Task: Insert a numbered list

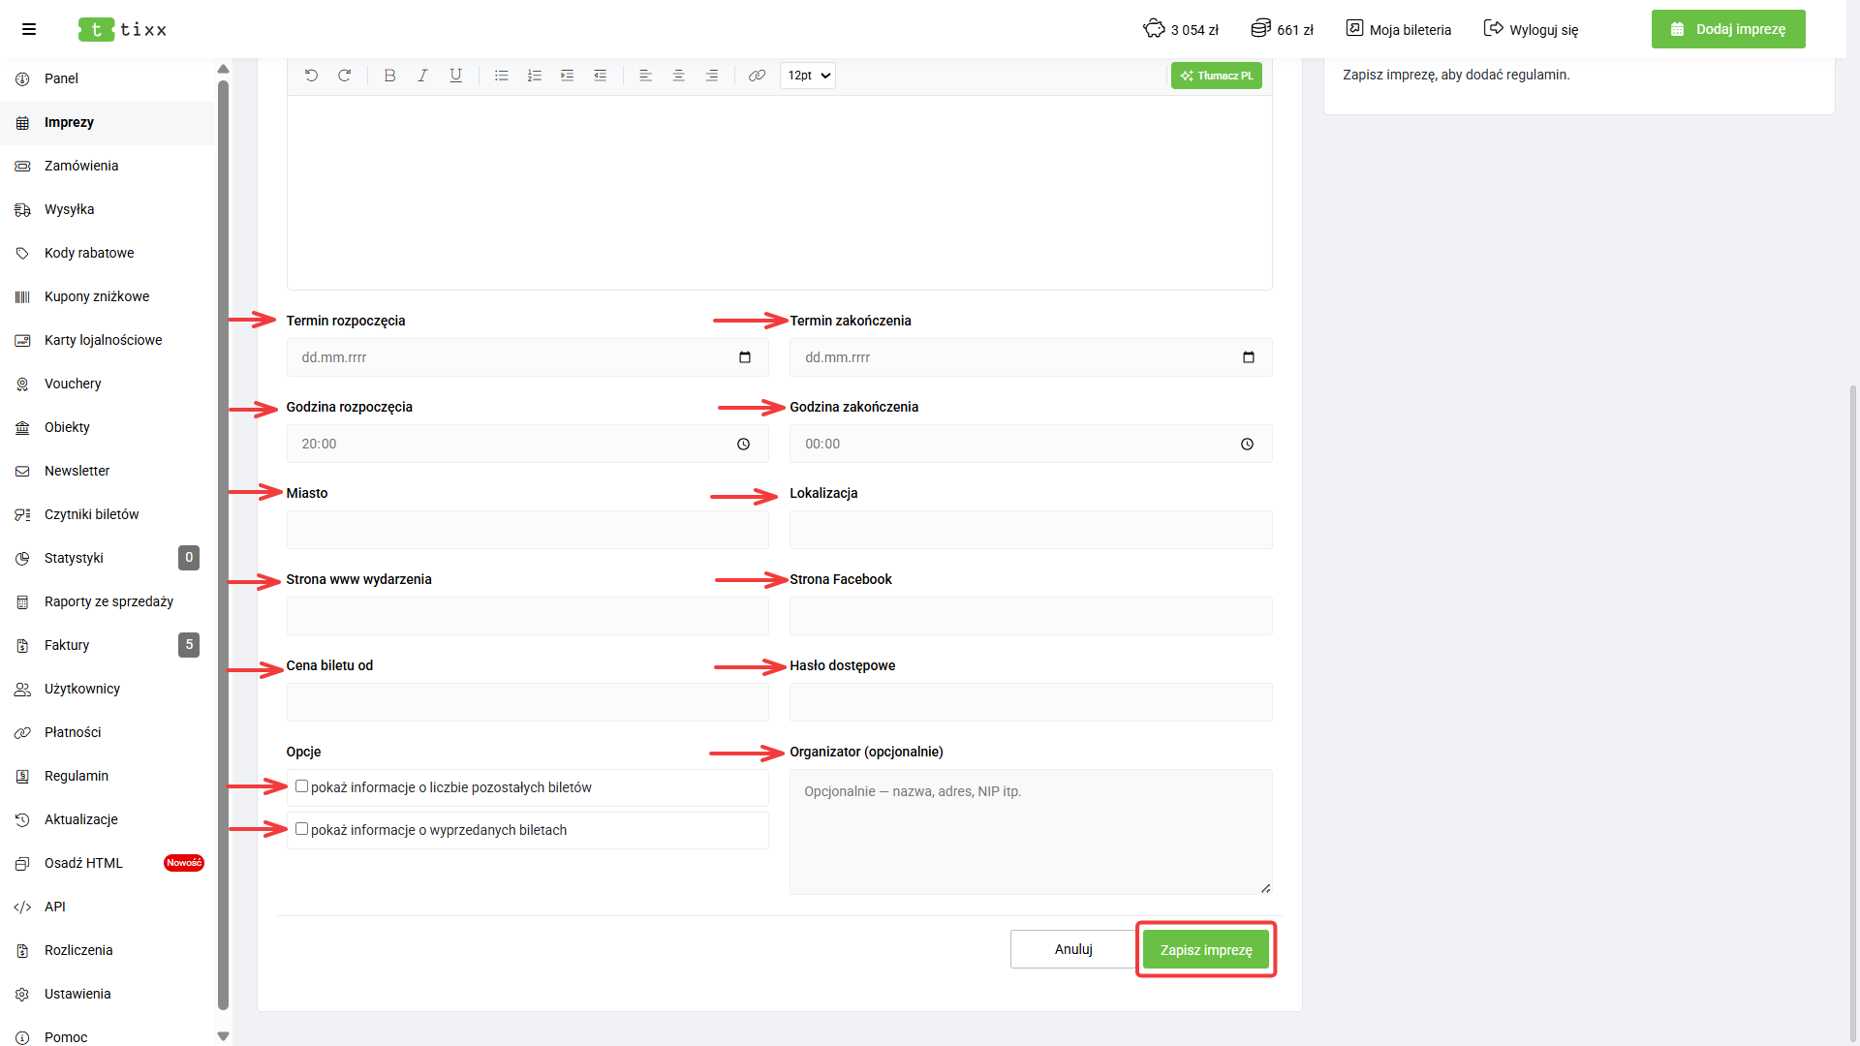Action: point(534,76)
